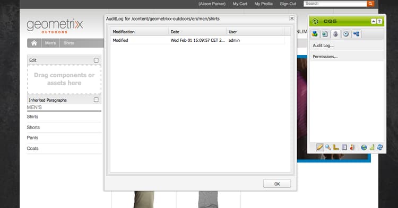
Task: Open Shirts breadcrumb item
Action: tap(69, 43)
